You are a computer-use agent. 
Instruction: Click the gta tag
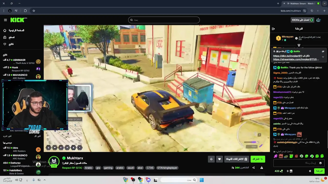[x=98, y=168]
